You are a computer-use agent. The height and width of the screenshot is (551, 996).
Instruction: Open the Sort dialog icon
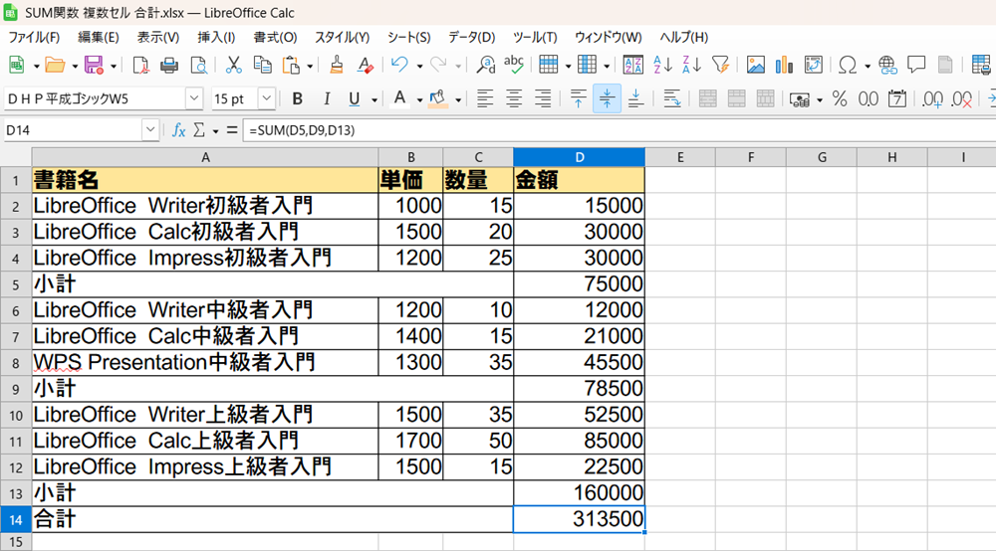[632, 65]
